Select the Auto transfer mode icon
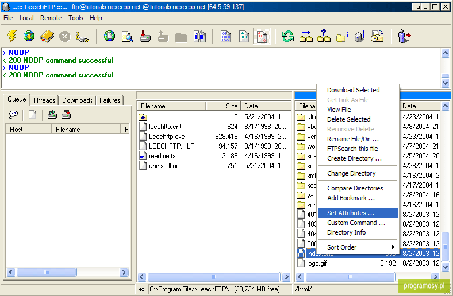The image size is (453, 296). (262, 37)
